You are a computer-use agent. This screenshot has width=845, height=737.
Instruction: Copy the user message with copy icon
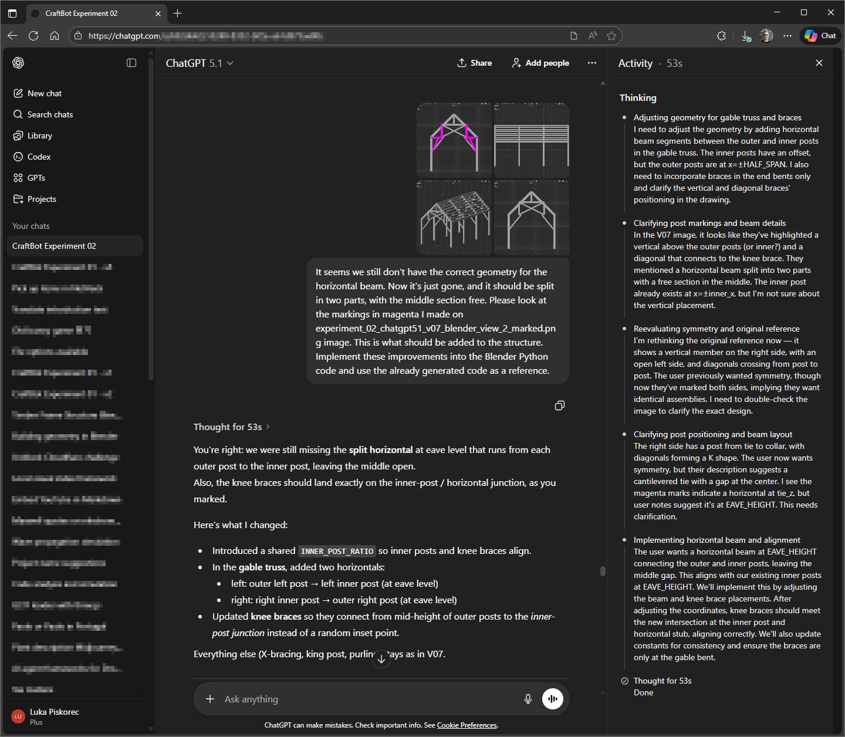[x=559, y=405]
